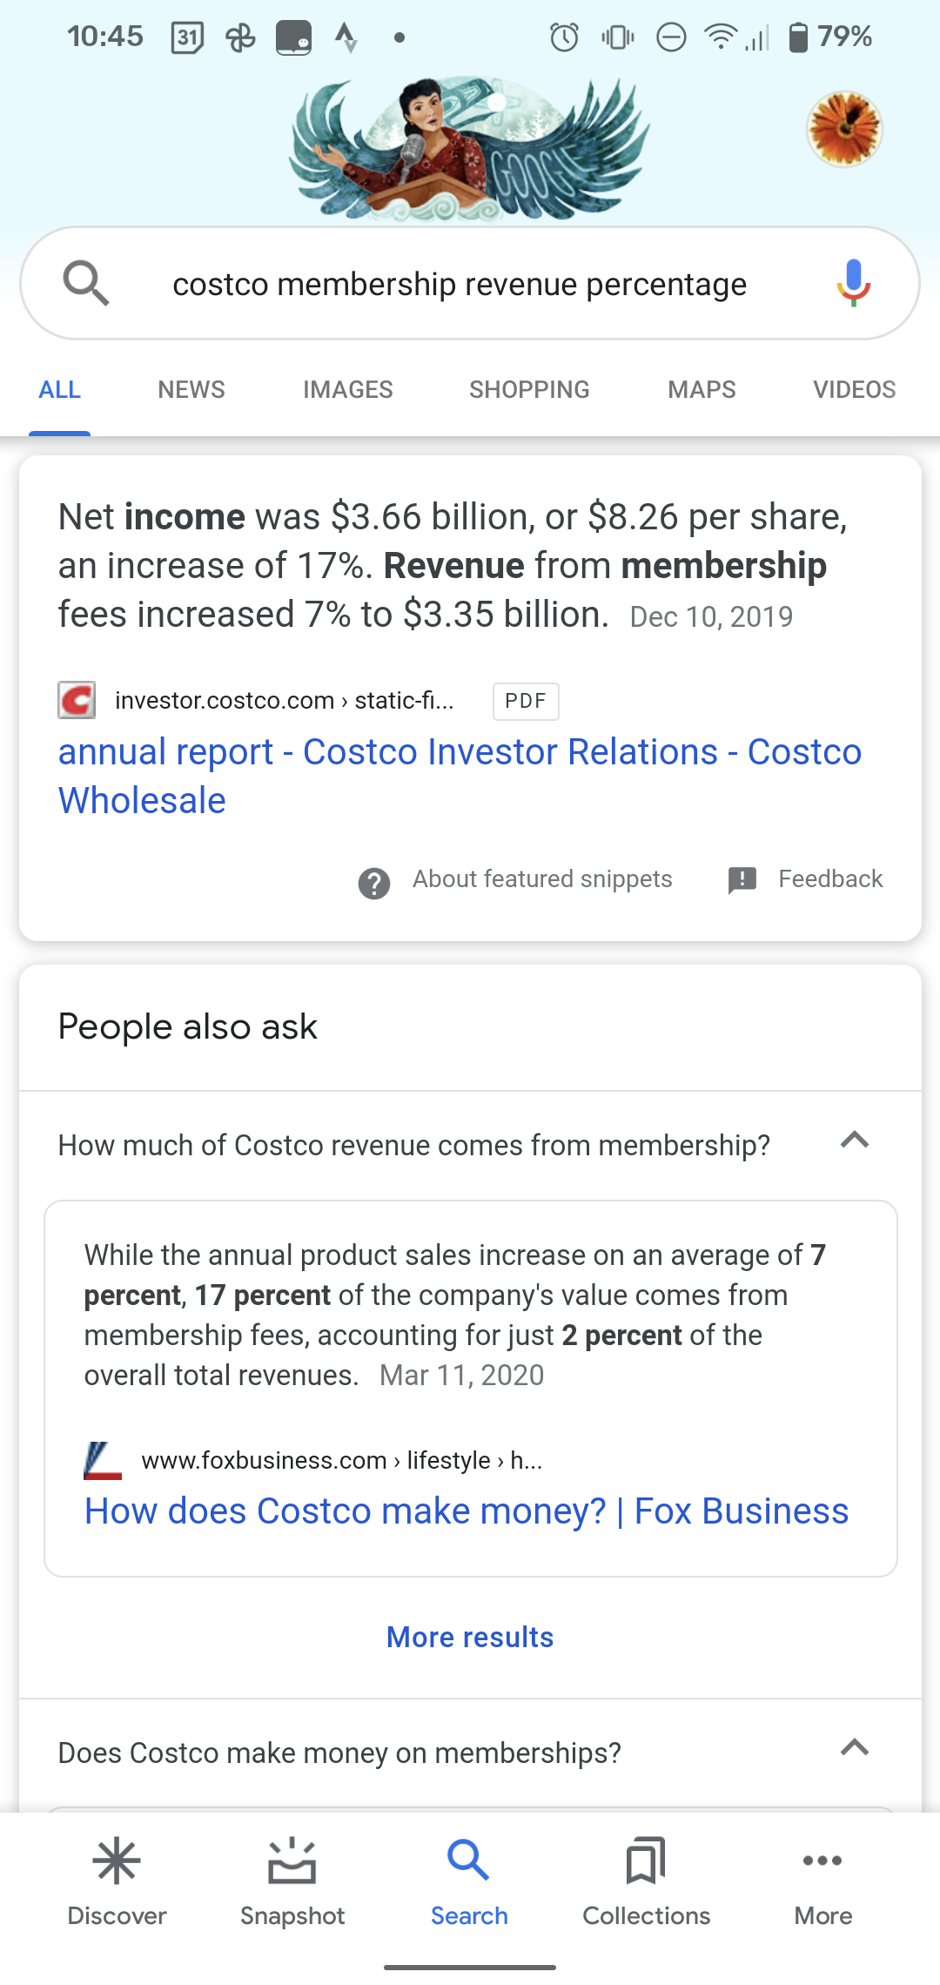Tap the search query text field
This screenshot has height=1985, width=940.
tap(460, 285)
